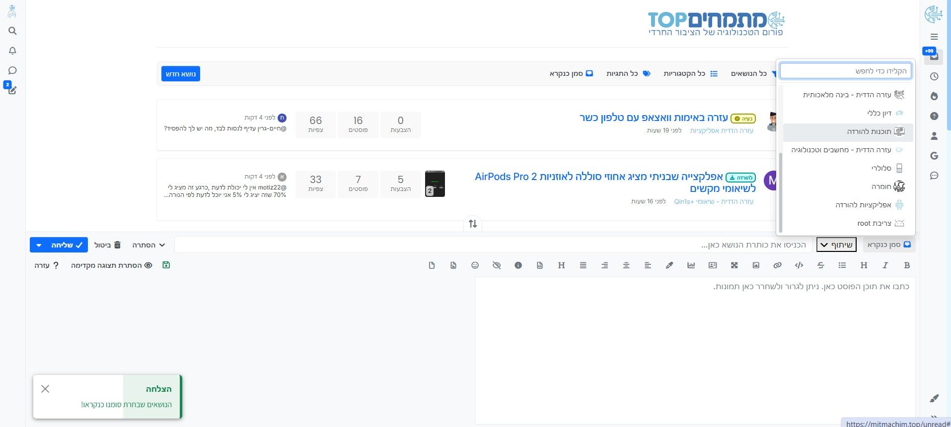Click the info circle icon in composer toolbar

click(518, 265)
